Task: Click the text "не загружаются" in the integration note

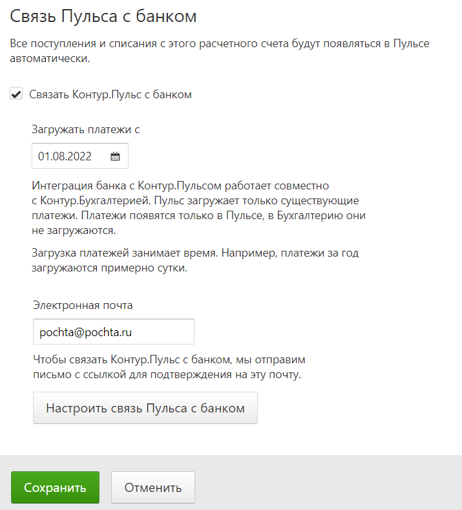Action: [x=74, y=230]
